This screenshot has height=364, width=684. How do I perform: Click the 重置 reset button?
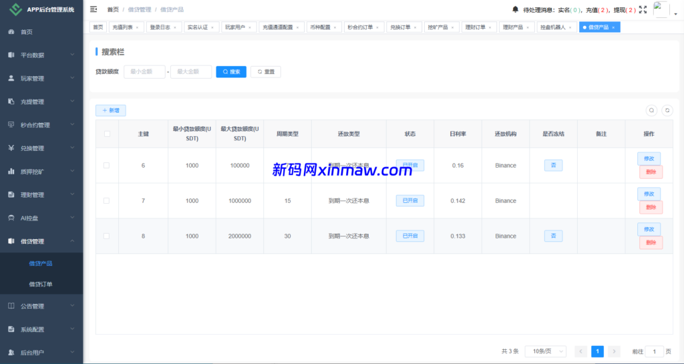pos(266,72)
